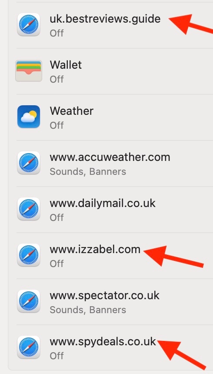Click the Safari icon beside www.spectator.co.uk
The image size is (213, 374).
29,301
